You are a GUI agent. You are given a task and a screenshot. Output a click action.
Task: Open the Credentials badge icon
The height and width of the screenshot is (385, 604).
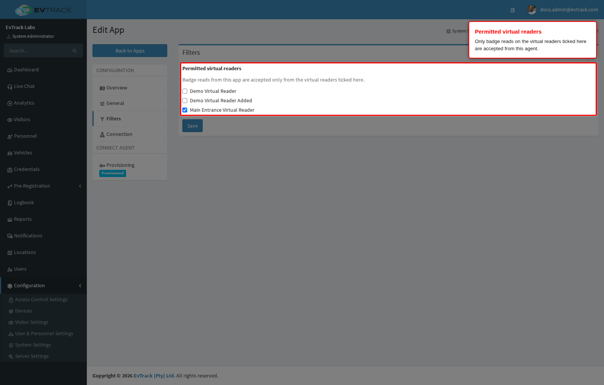pos(10,170)
